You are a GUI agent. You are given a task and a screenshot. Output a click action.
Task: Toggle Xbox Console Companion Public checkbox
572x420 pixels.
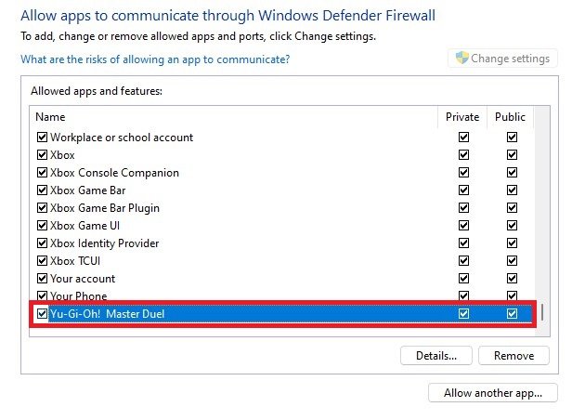pos(512,173)
